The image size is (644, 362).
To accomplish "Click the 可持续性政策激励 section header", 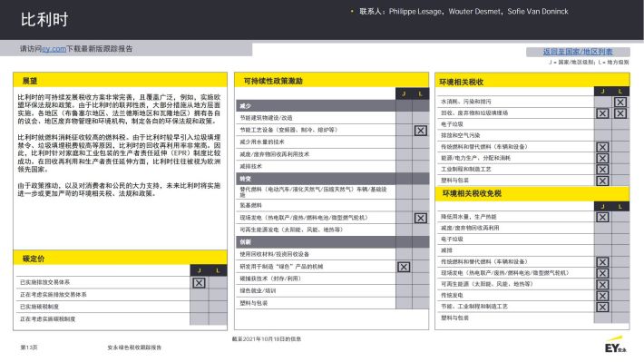I will pos(331,81).
